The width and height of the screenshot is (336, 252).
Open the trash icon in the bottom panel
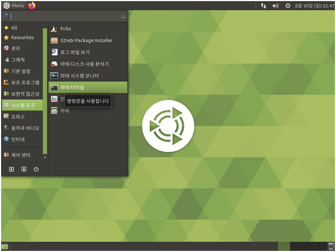pyautogui.click(x=331, y=246)
